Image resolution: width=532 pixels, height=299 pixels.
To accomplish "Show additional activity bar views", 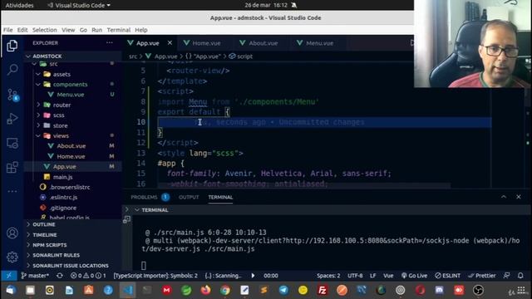I will 12,191.
